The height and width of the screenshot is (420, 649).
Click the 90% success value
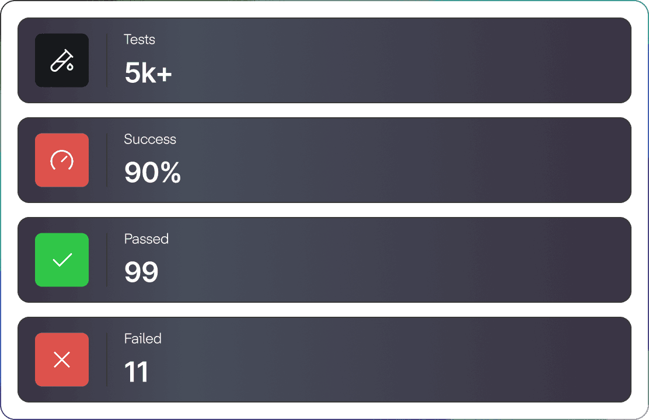click(x=152, y=172)
